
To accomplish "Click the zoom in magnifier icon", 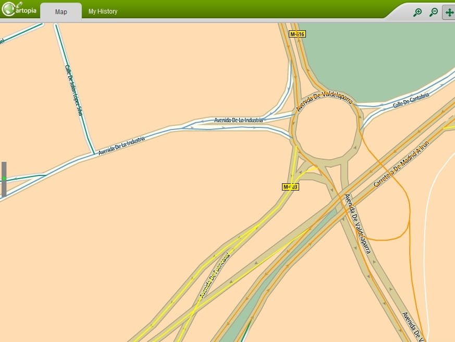I will (x=417, y=12).
